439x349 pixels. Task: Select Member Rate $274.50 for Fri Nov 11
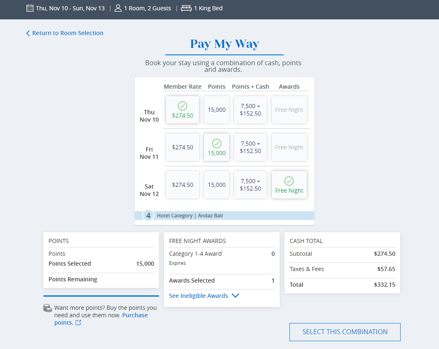(x=183, y=147)
